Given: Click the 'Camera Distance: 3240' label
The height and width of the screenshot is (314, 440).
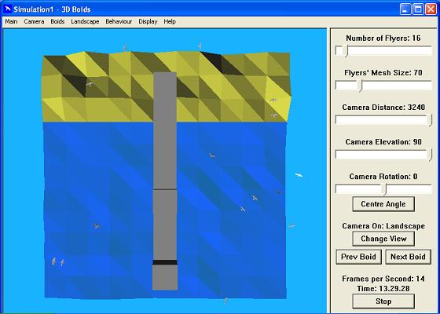Looking at the screenshot, I should click(383, 108).
